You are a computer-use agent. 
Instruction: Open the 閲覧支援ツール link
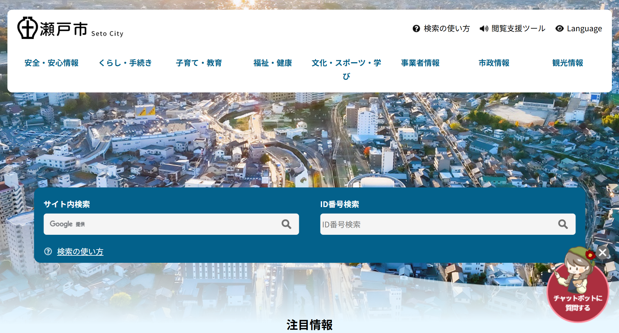(518, 29)
